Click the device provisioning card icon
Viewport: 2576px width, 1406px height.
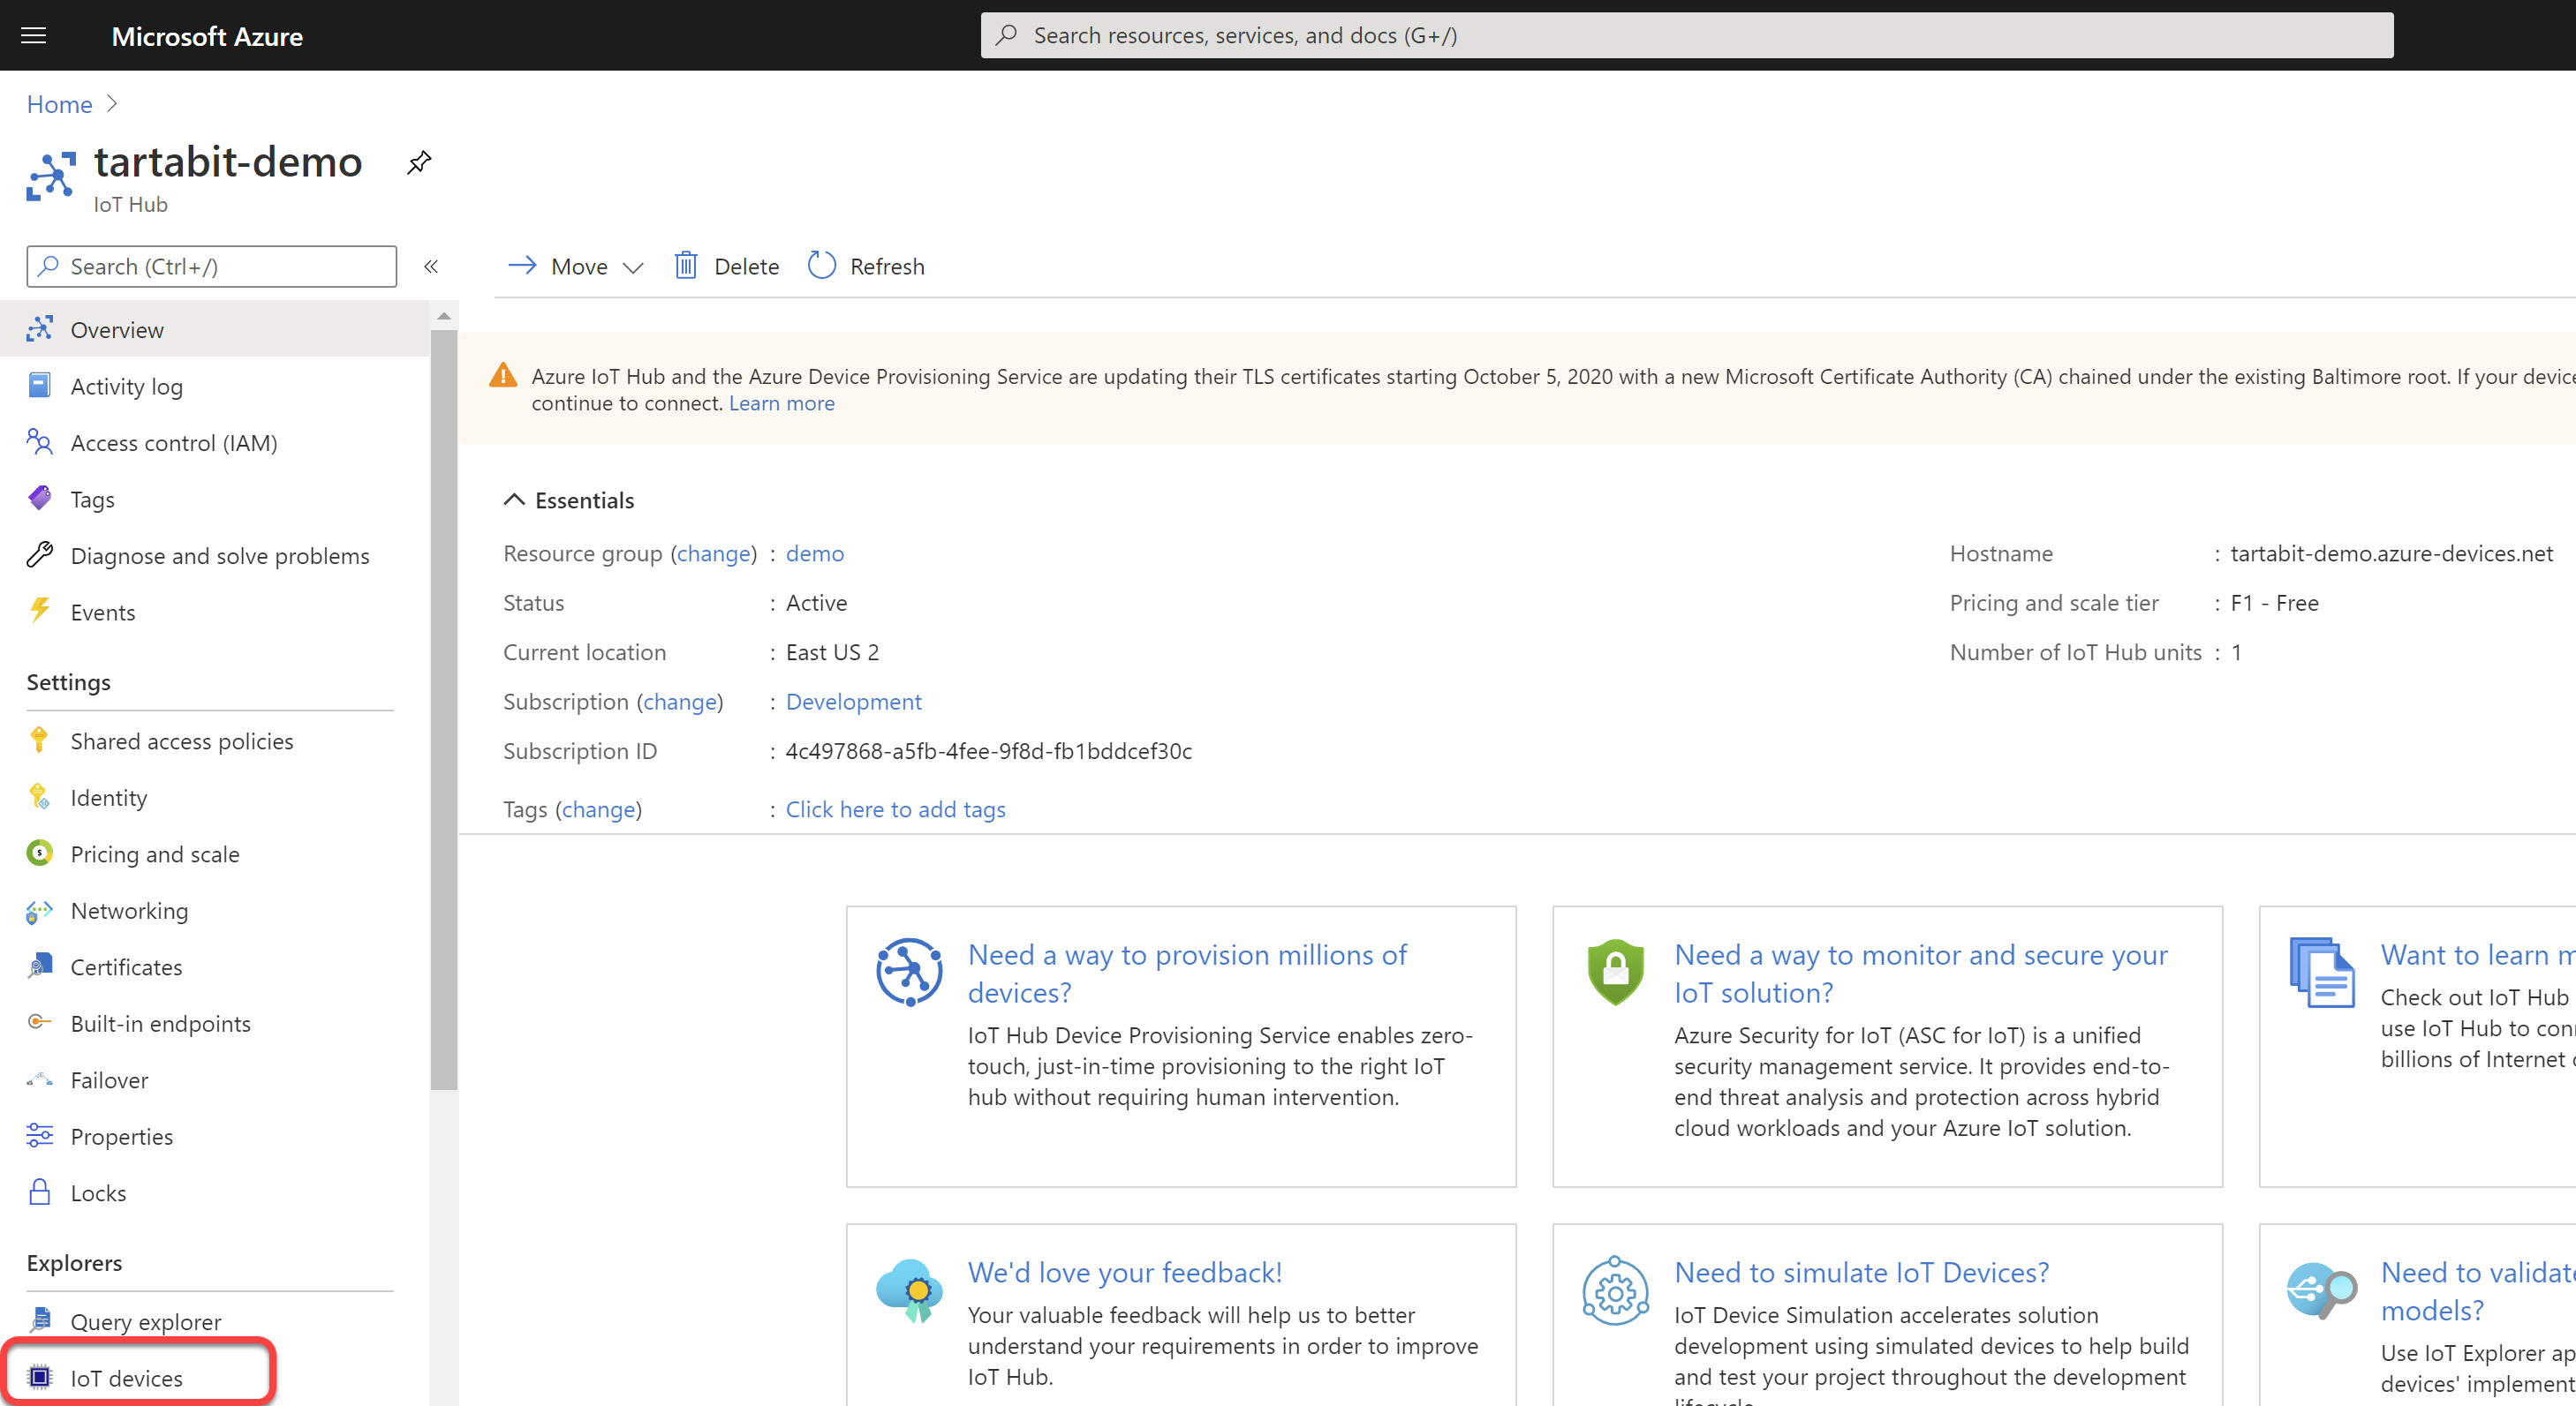[909, 973]
